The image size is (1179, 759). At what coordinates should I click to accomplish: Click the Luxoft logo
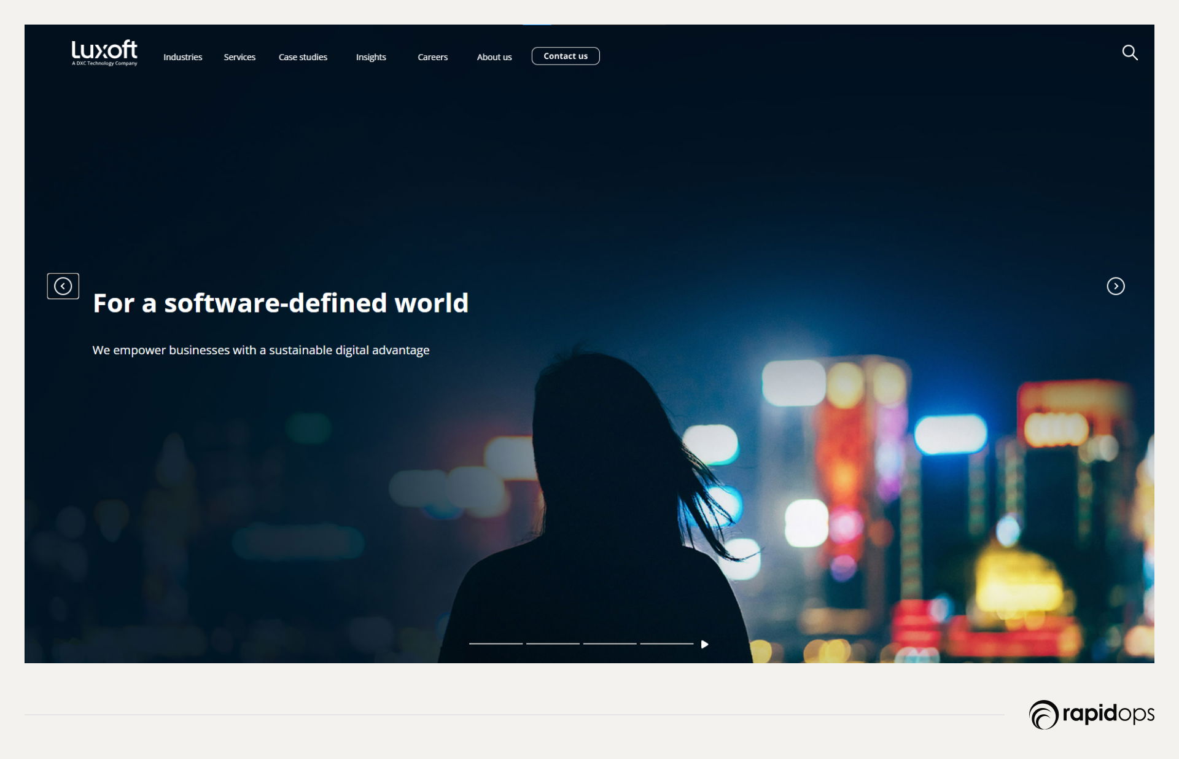coord(104,50)
